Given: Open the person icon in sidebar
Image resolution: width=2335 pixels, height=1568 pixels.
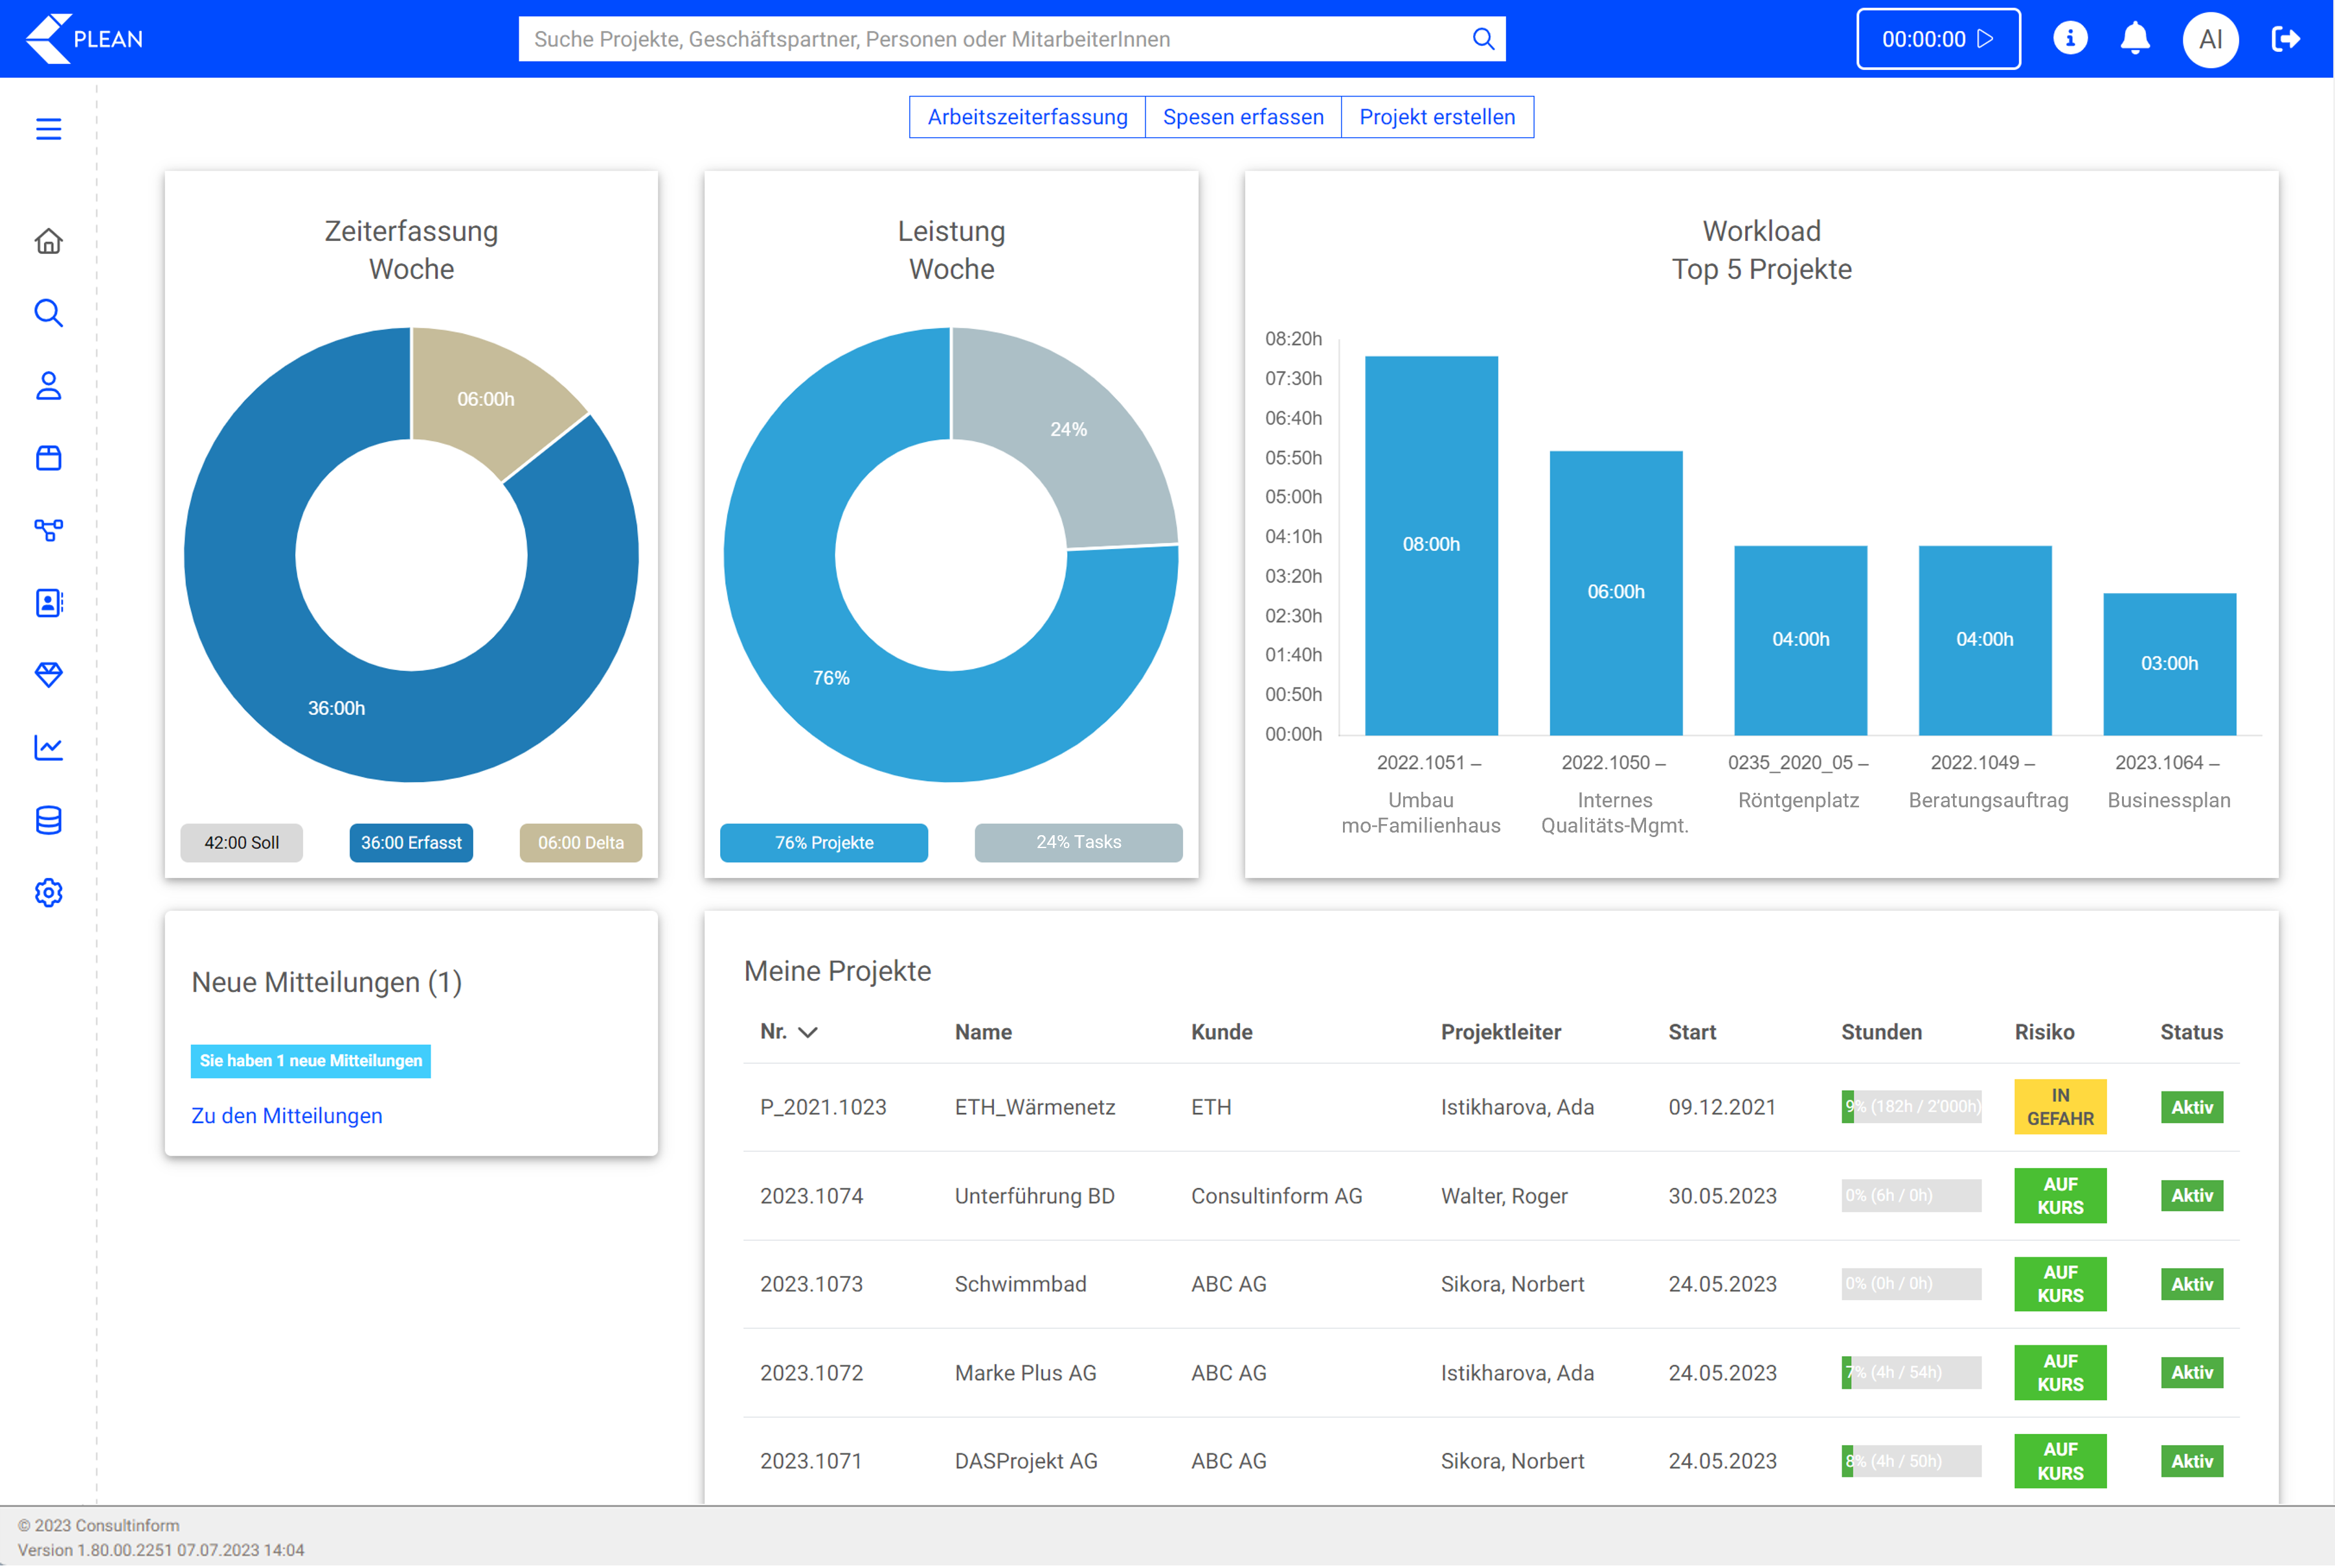Looking at the screenshot, I should tap(48, 386).
